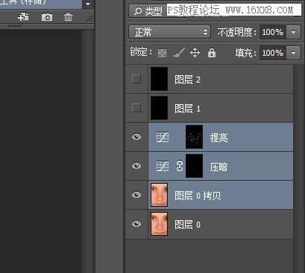
Task: Toggle lock all padlock icon
Action: coord(212,53)
